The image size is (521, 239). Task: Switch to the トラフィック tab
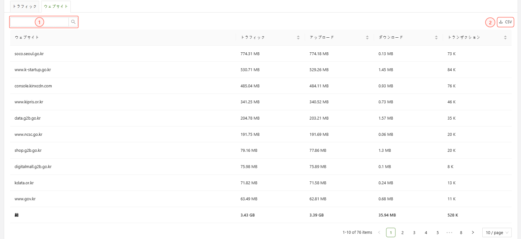pyautogui.click(x=25, y=7)
